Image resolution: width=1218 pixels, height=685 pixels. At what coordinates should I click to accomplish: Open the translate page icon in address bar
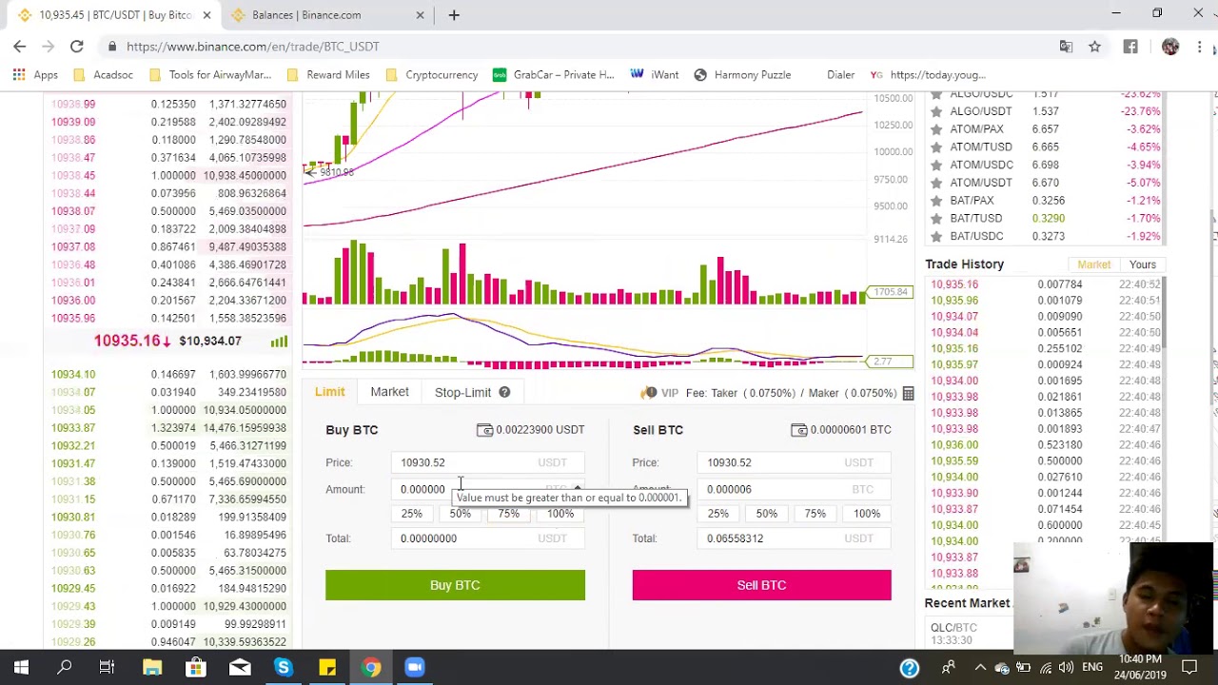[x=1066, y=47]
